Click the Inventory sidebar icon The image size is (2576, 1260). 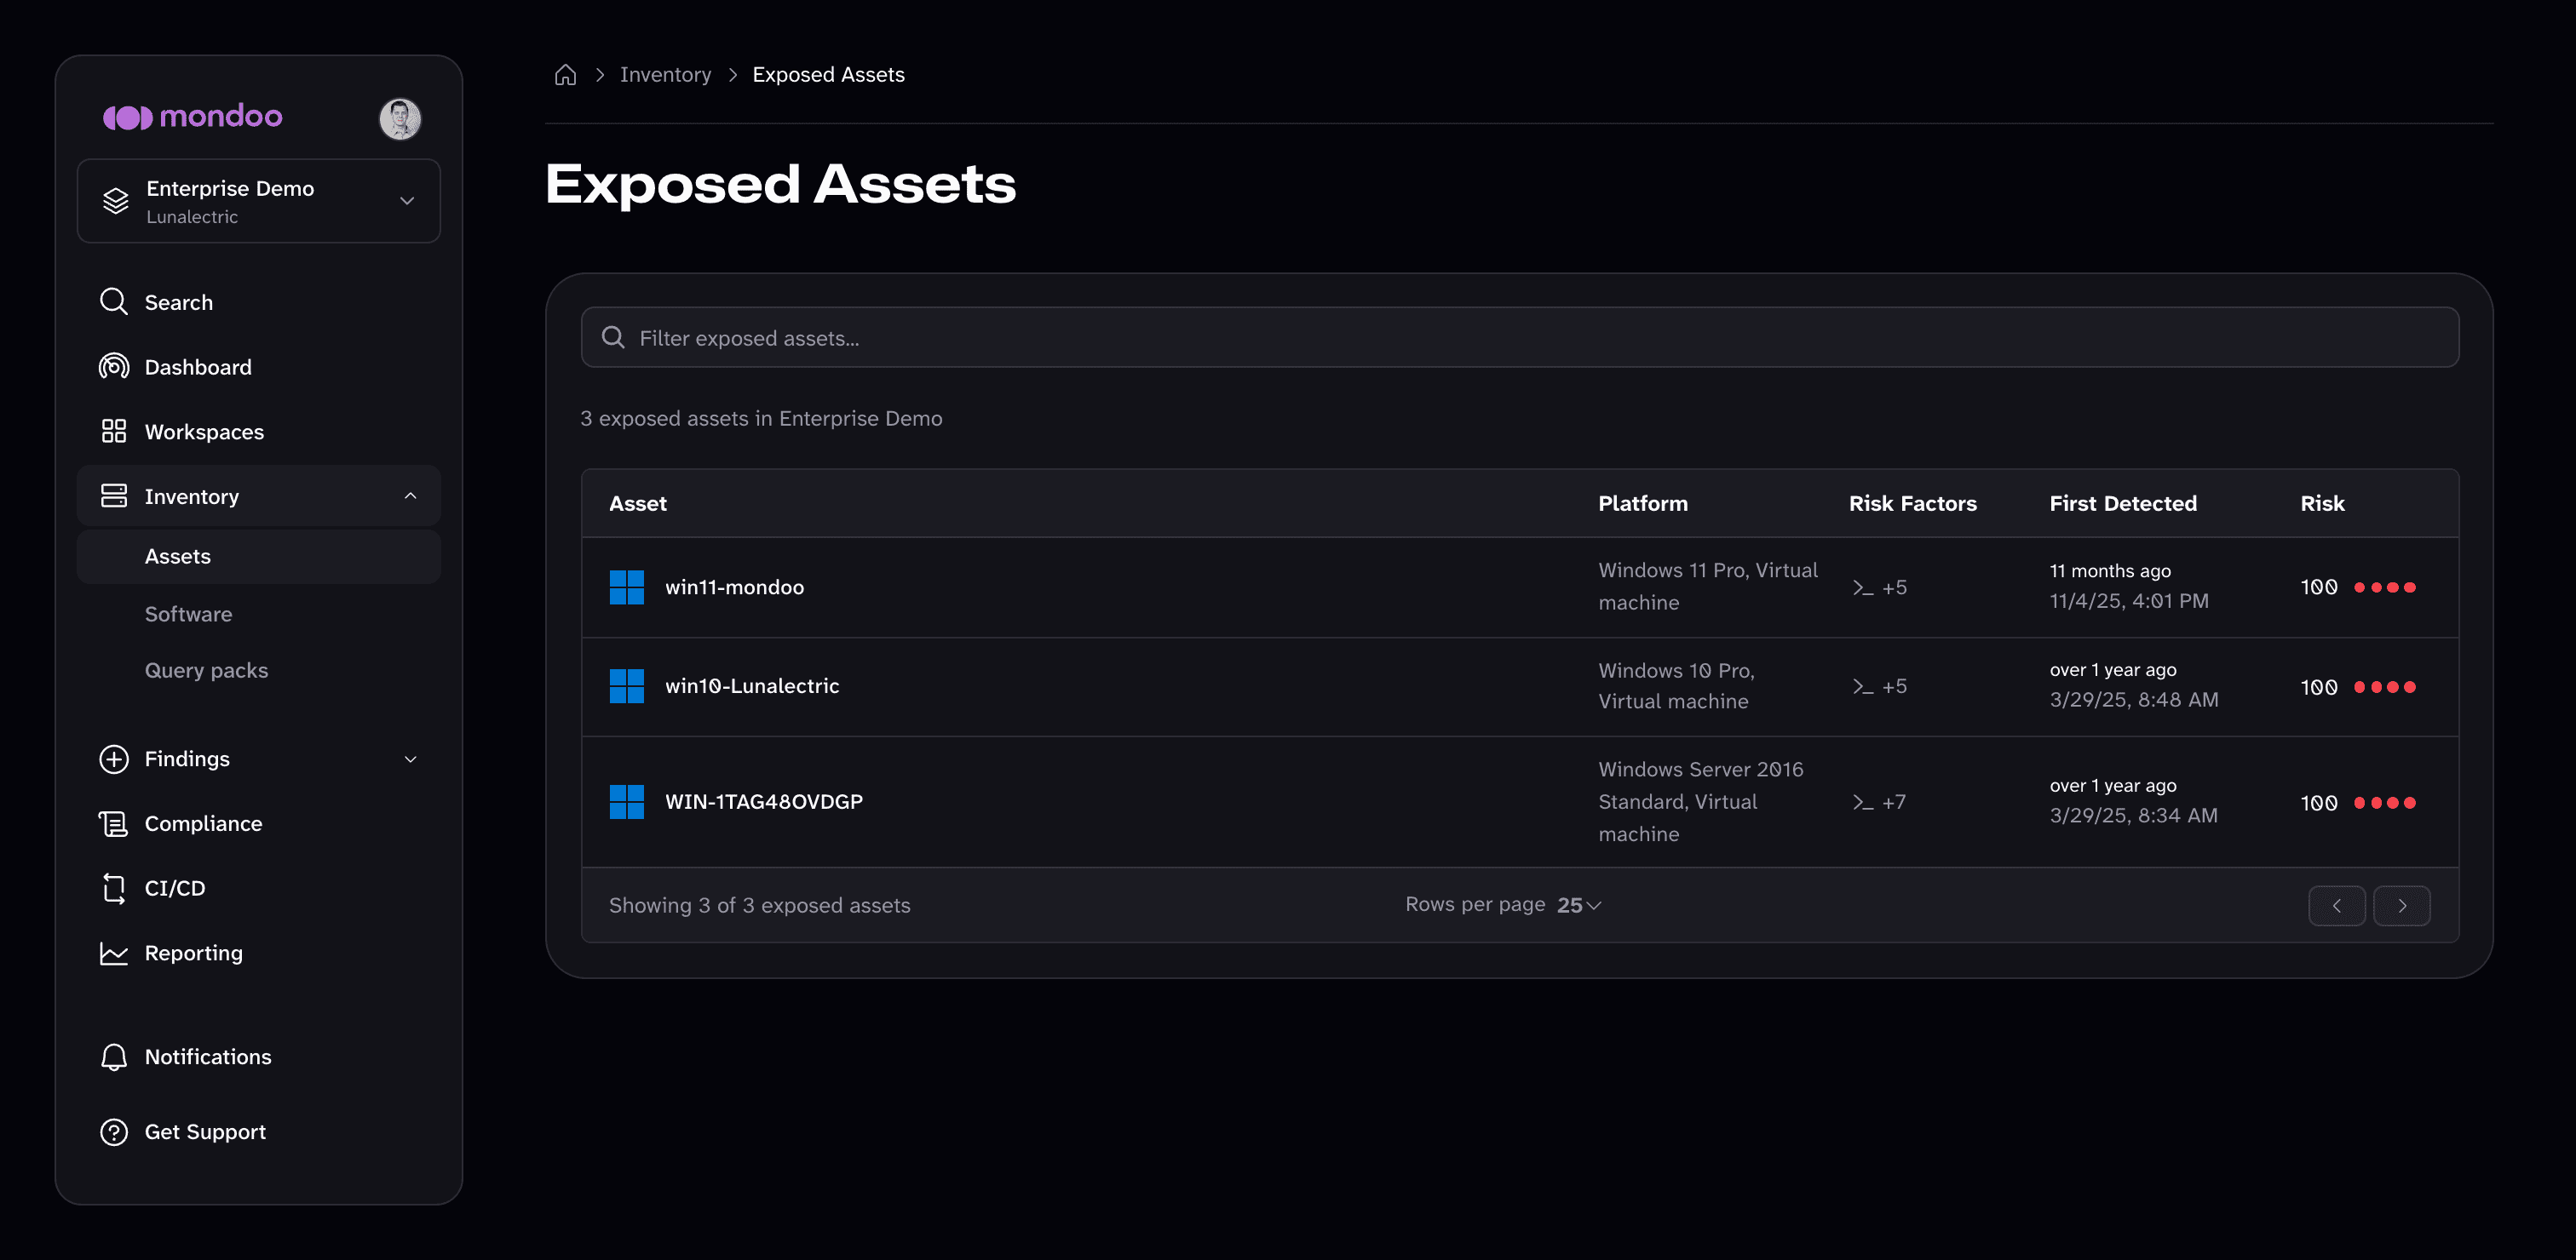pos(114,495)
